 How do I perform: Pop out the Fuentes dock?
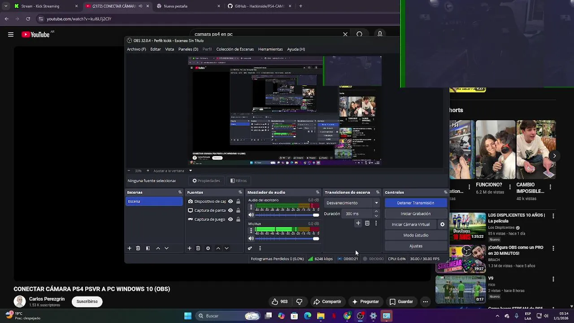pyautogui.click(x=240, y=192)
